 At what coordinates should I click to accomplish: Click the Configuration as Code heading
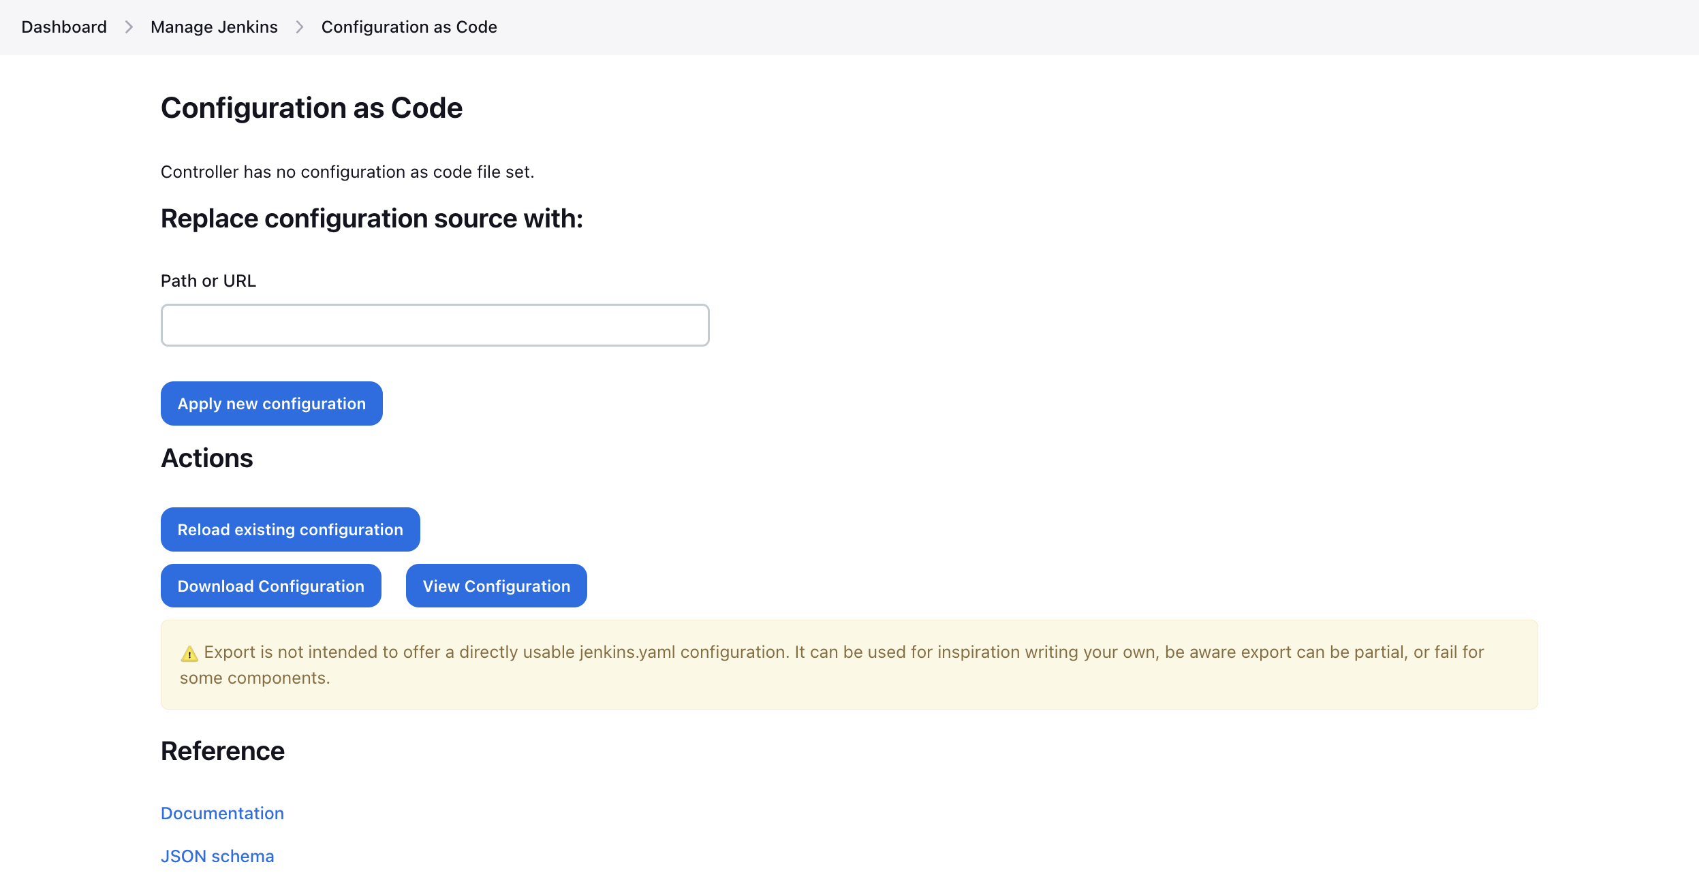pyautogui.click(x=311, y=108)
